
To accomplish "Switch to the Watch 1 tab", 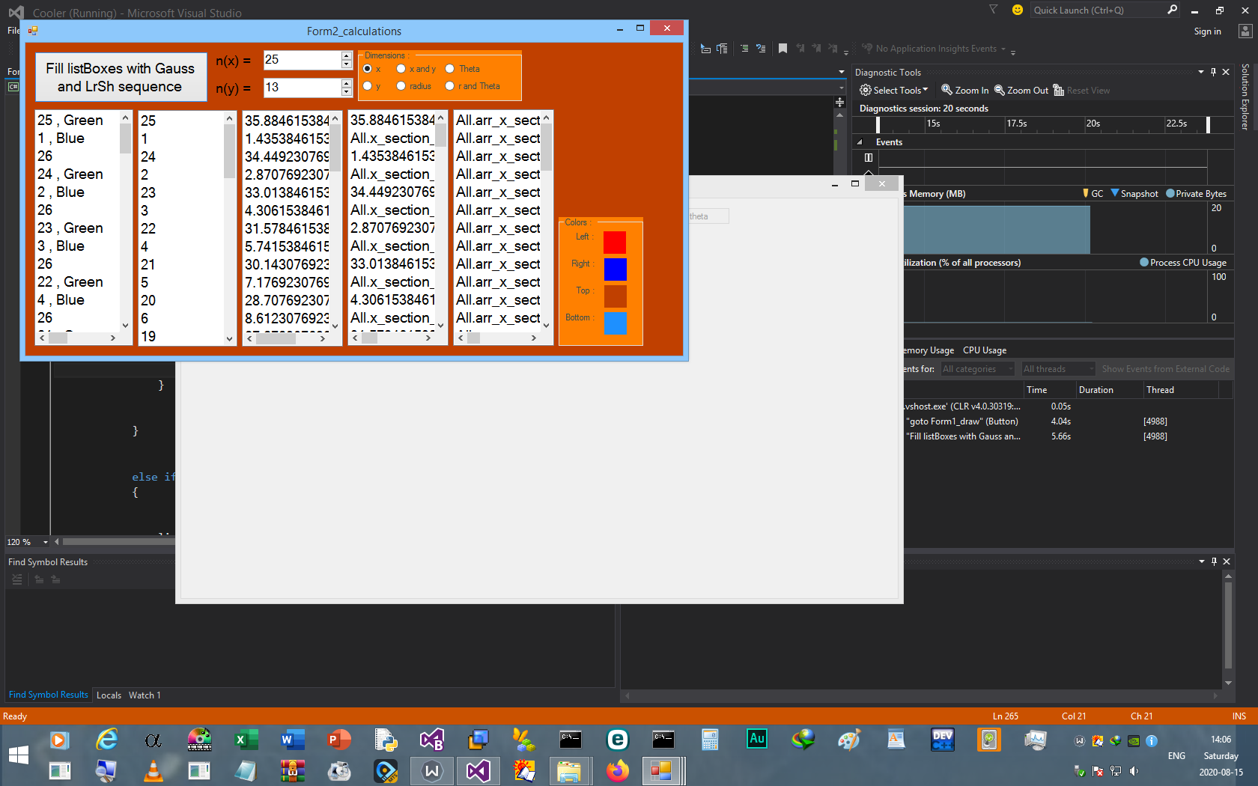I will 145,695.
